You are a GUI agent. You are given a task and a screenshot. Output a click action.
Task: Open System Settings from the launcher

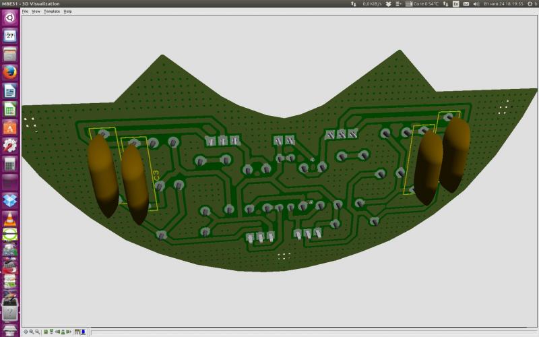pyautogui.click(x=10, y=146)
